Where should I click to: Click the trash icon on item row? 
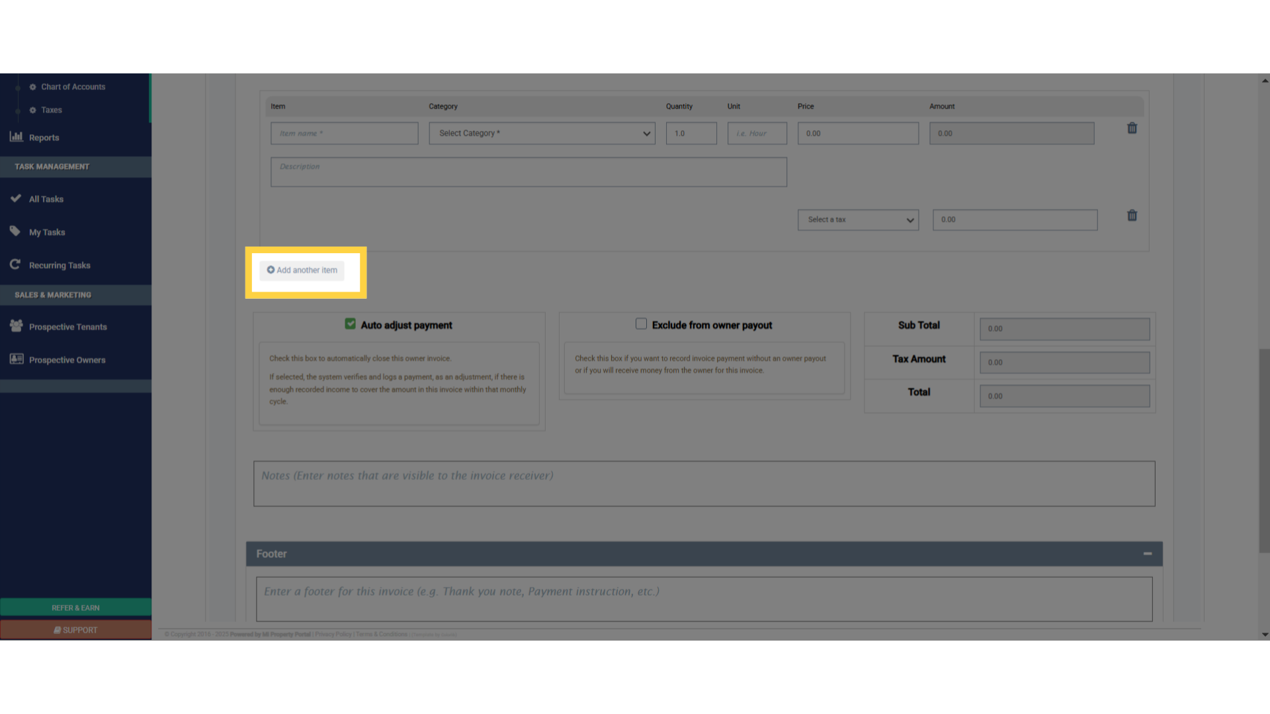(1132, 128)
